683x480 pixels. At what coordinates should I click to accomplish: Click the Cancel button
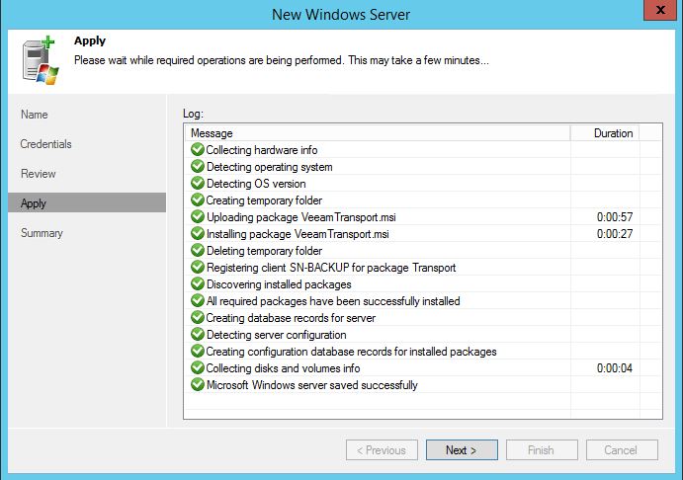(622, 450)
